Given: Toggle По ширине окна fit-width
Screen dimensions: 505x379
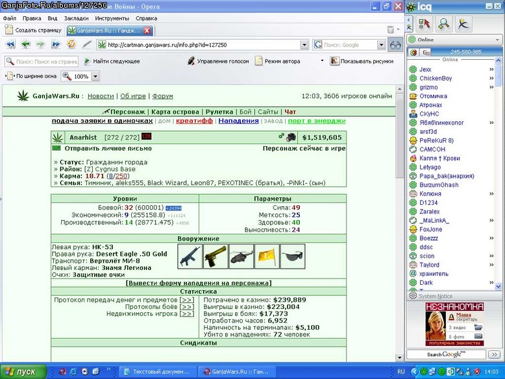Looking at the screenshot, I should click(x=32, y=77).
